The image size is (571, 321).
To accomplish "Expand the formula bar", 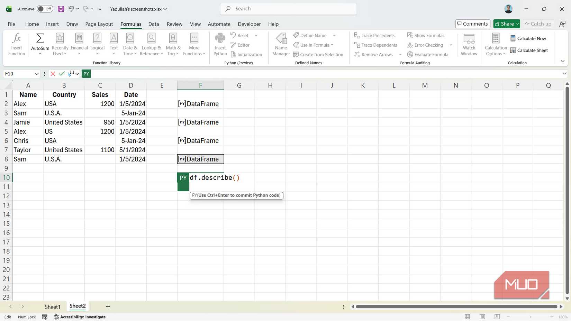I will click(x=564, y=73).
